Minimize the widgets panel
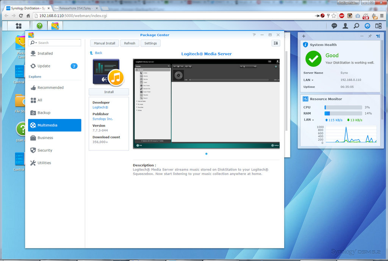 362,36
